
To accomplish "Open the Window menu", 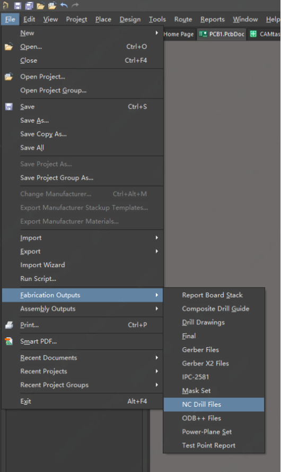I will tap(245, 19).
